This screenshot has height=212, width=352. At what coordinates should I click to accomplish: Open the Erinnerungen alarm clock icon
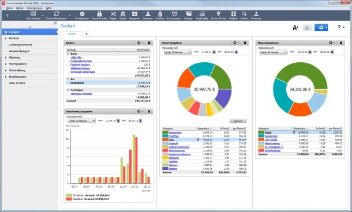[x=174, y=14]
